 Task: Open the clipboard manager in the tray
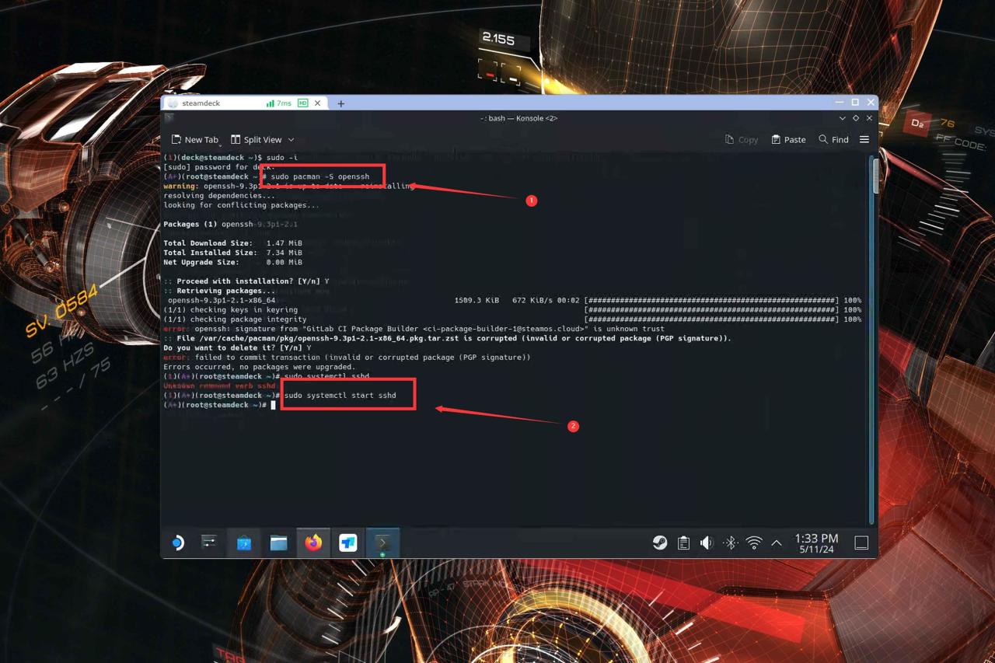[683, 543]
